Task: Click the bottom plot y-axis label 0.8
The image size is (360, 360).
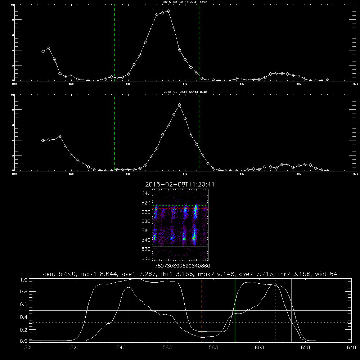Action: click(x=23, y=291)
